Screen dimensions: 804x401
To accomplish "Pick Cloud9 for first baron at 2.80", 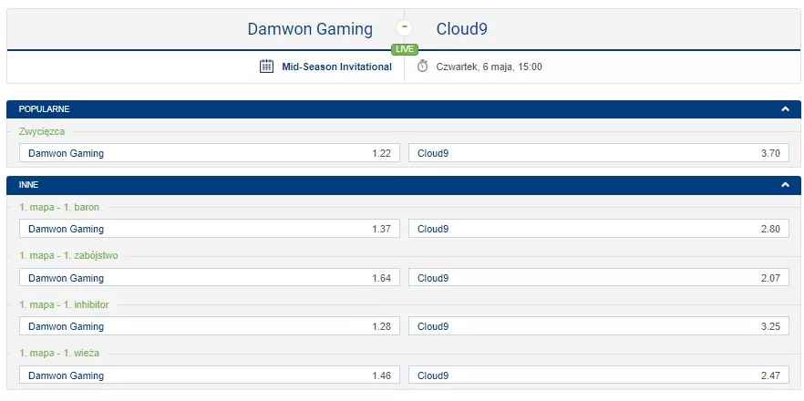I will [598, 229].
